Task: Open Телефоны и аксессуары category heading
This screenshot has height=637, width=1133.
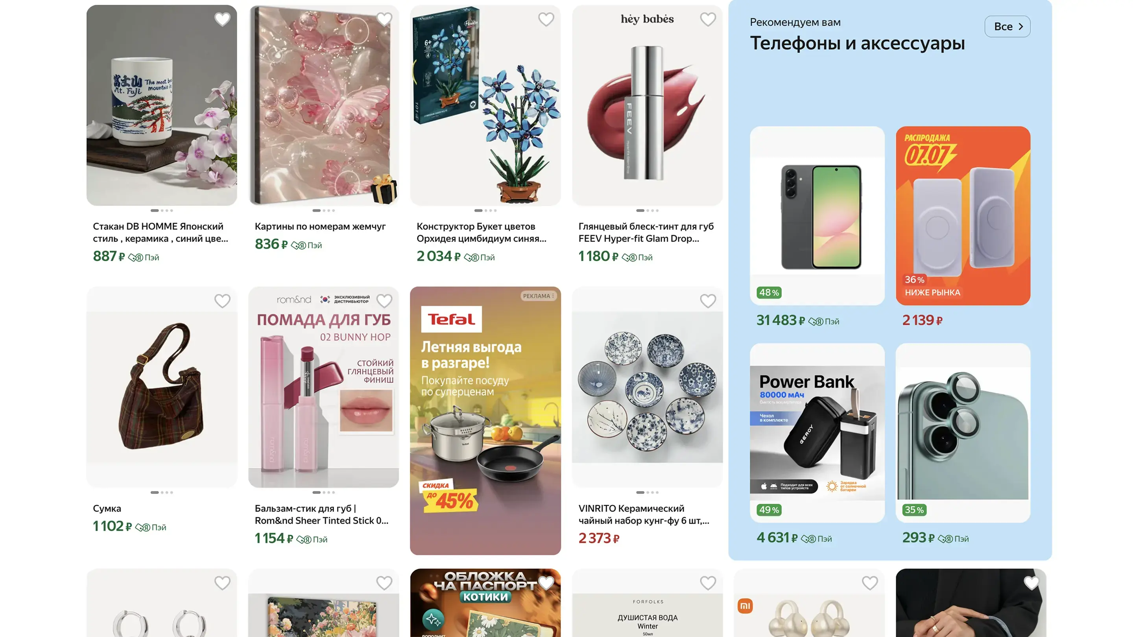Action: (x=857, y=43)
